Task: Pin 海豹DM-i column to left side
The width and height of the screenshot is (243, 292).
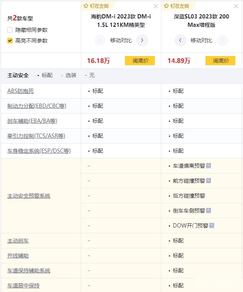Action: [96, 6]
